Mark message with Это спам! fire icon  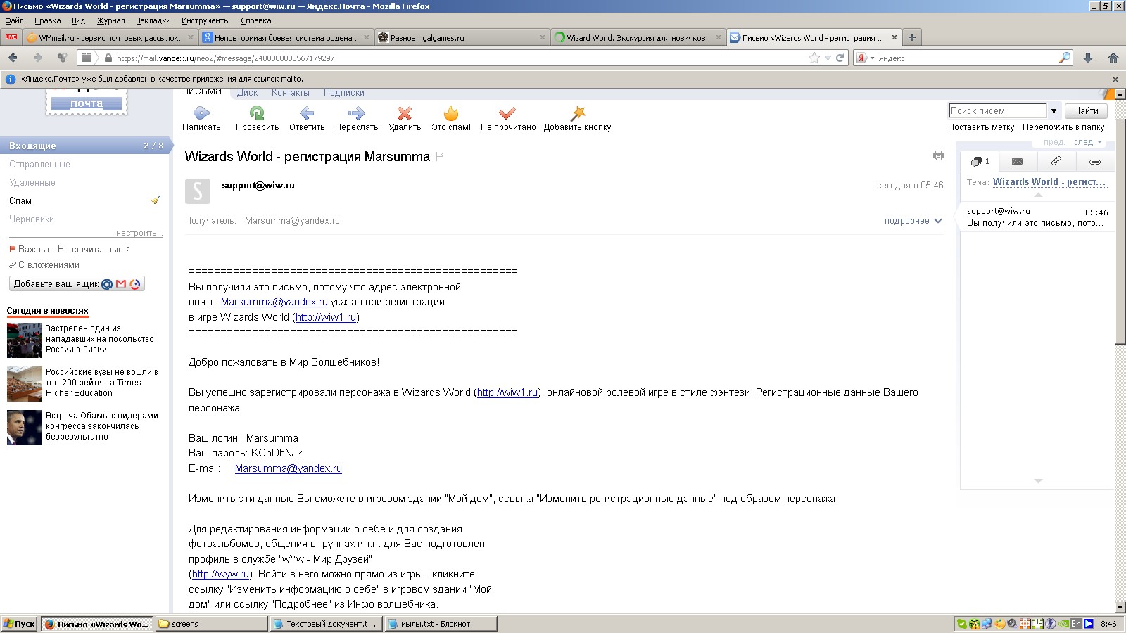(x=451, y=113)
